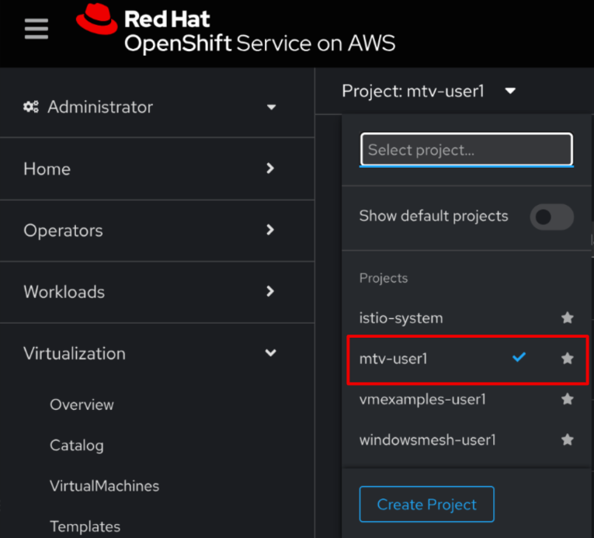This screenshot has height=538, width=594.
Task: Click the Create Project button
Action: point(426,505)
